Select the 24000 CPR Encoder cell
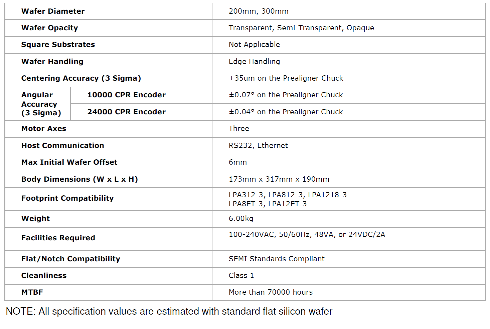 pos(141,112)
